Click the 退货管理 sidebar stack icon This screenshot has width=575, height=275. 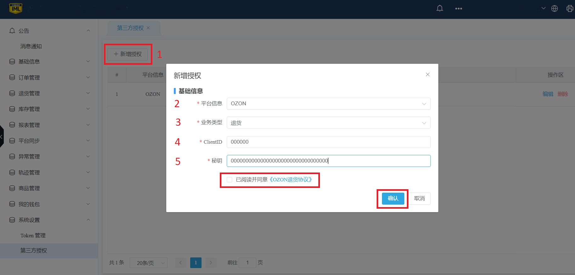12,93
